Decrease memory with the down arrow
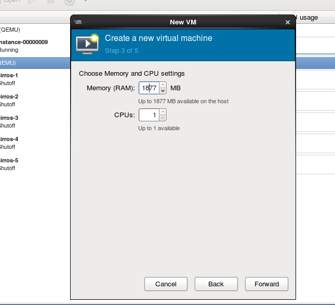 pos(163,91)
